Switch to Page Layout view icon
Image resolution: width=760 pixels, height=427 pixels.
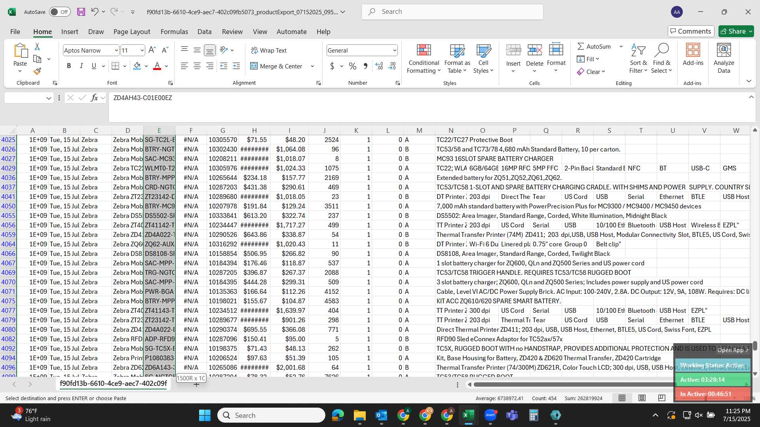pyautogui.click(x=642, y=398)
